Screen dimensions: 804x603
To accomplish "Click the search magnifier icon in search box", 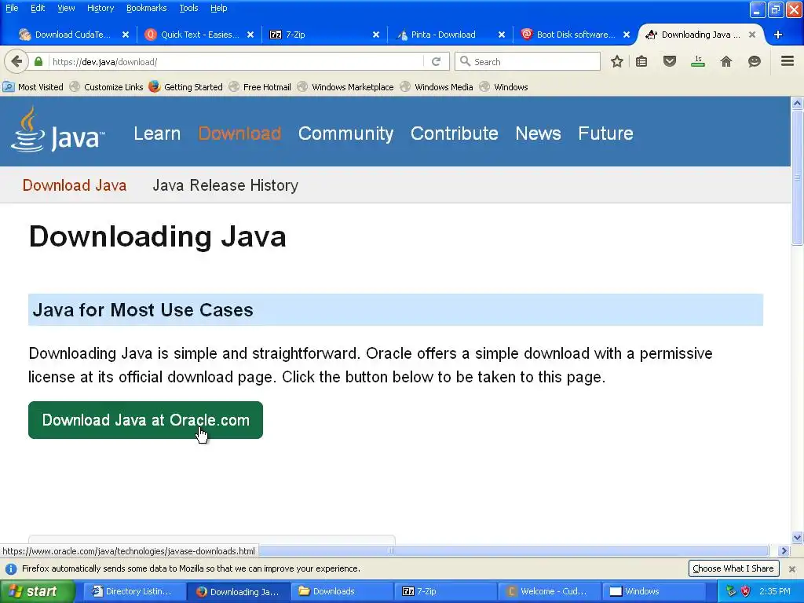I will pos(465,61).
